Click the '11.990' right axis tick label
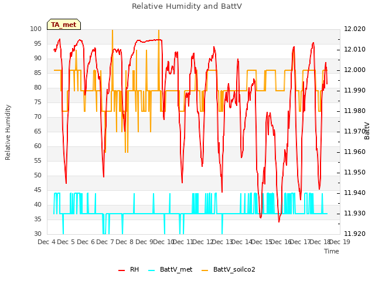 (354, 90)
